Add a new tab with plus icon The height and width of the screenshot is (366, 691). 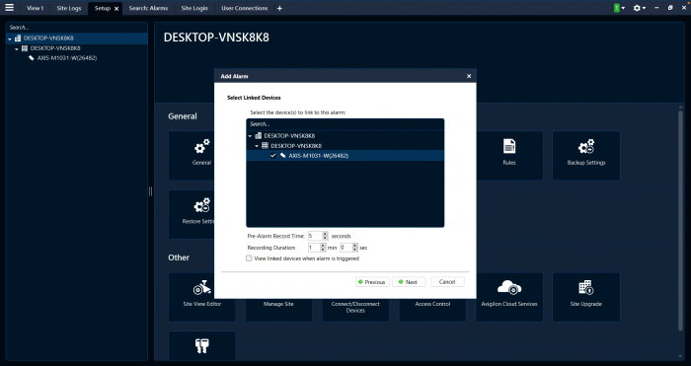279,8
